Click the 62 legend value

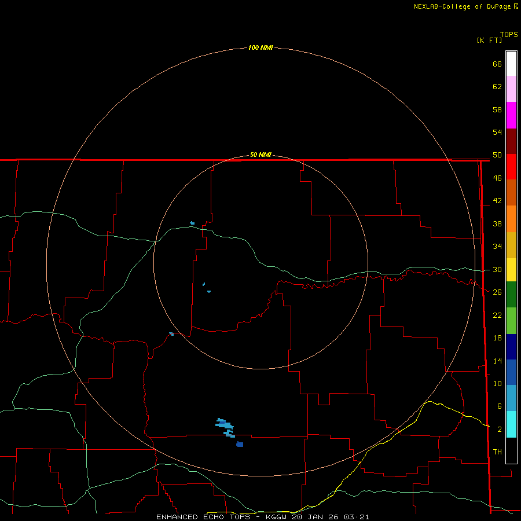click(497, 87)
